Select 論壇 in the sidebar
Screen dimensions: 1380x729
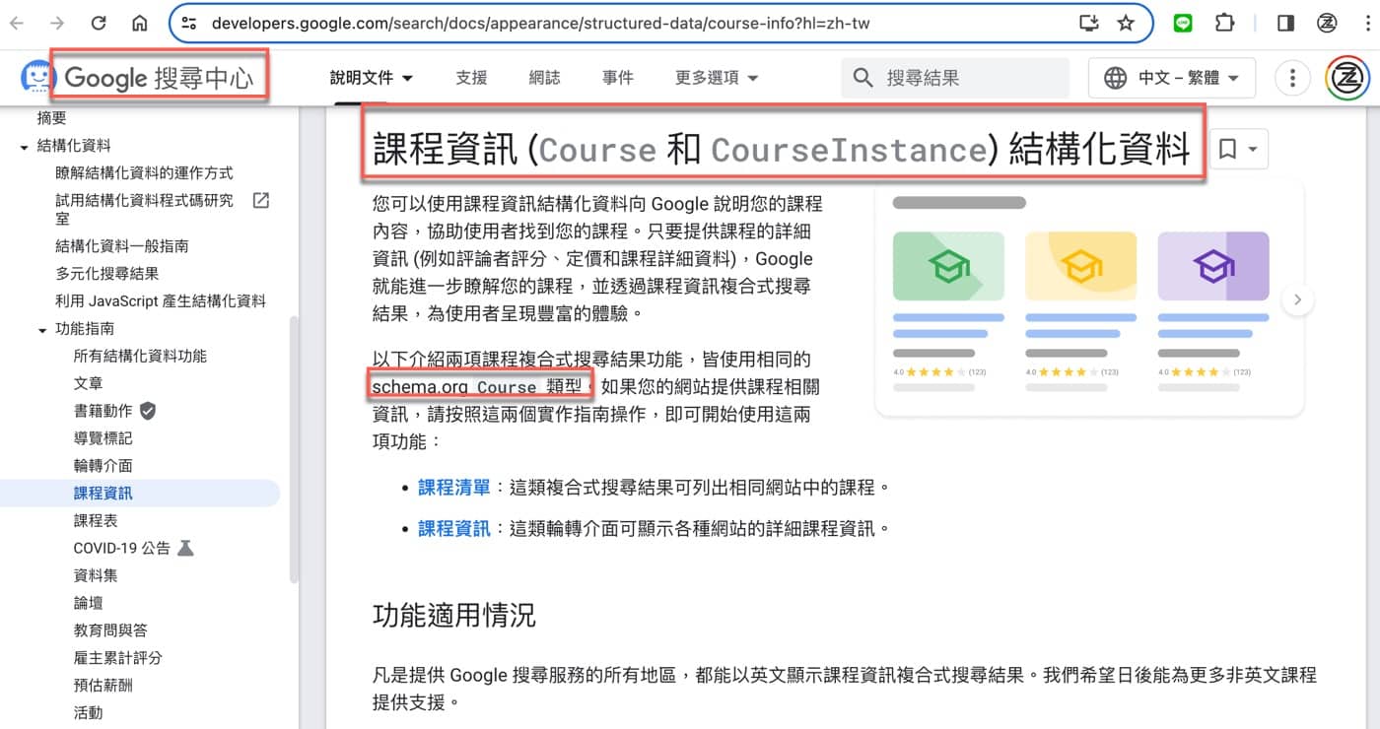point(89,603)
